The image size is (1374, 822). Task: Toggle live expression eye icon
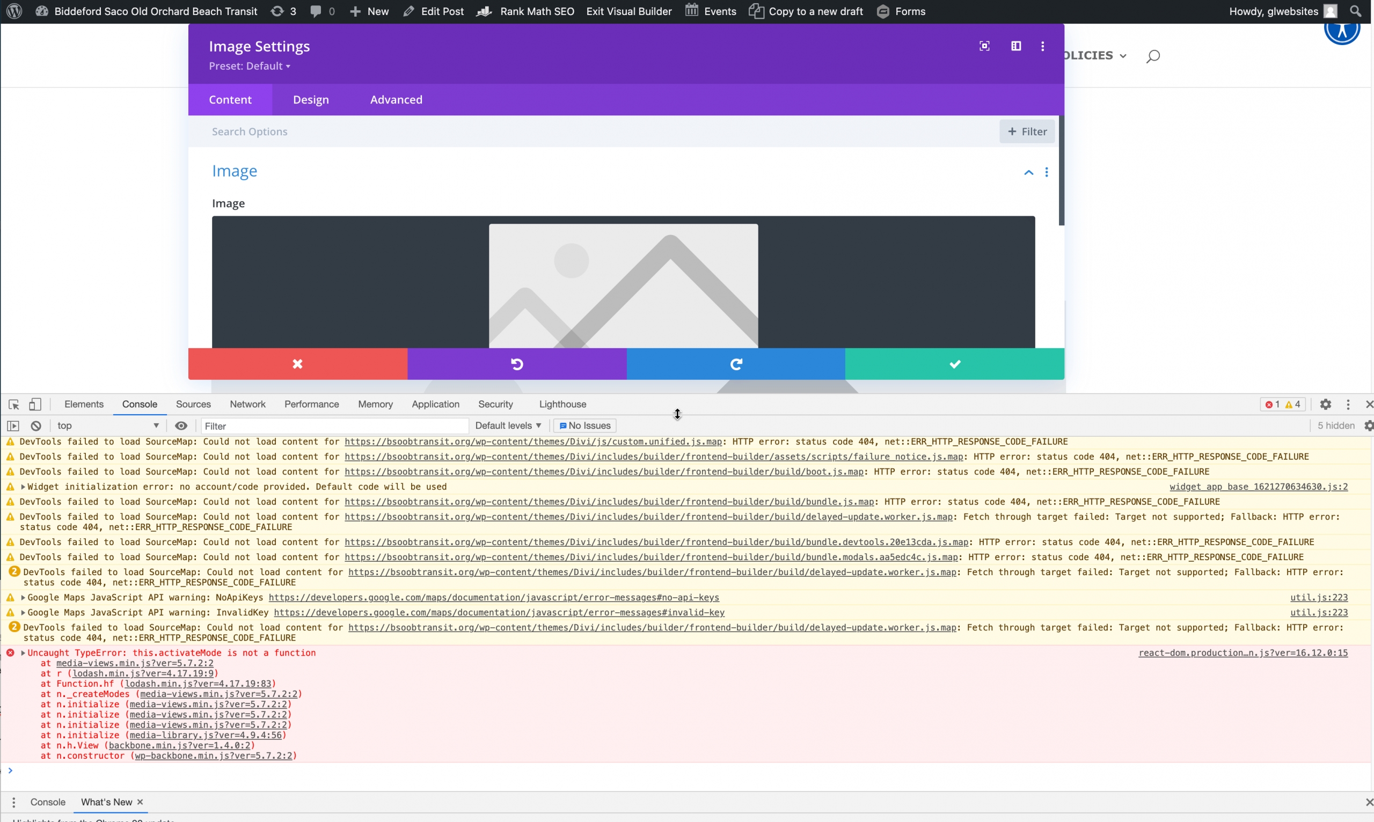pos(181,425)
